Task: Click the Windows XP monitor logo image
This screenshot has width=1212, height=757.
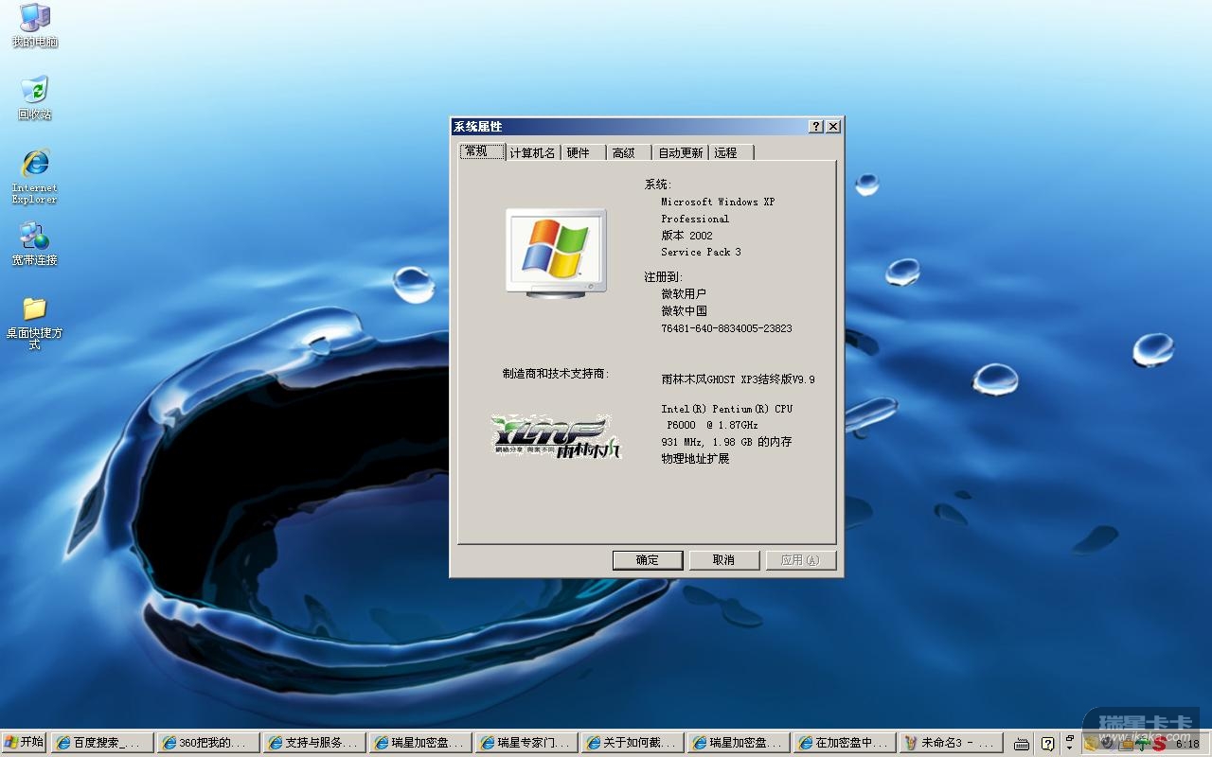Action: (555, 253)
